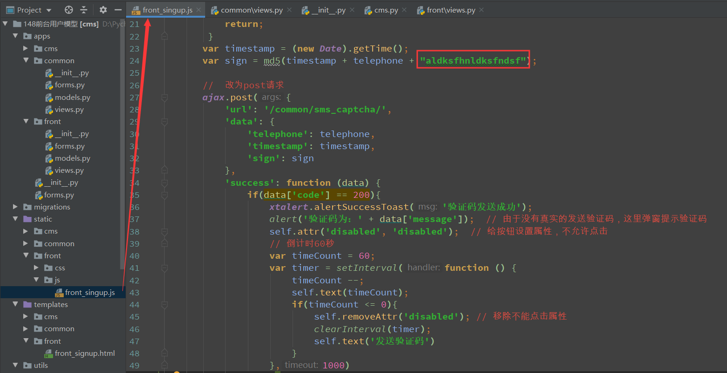Click Python icon of views.py under apps/front
Screen dimensions: 727x373
click(x=49, y=170)
